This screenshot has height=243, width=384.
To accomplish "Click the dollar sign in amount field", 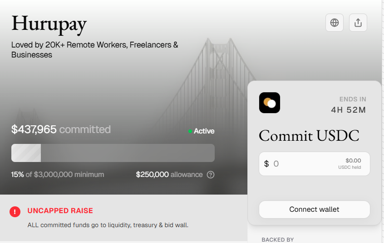I will click(266, 164).
